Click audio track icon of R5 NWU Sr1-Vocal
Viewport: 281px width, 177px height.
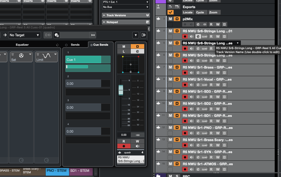coord(158,79)
